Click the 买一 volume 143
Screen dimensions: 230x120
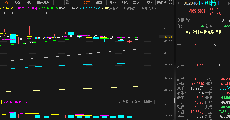pyautogui.click(x=217, y=66)
